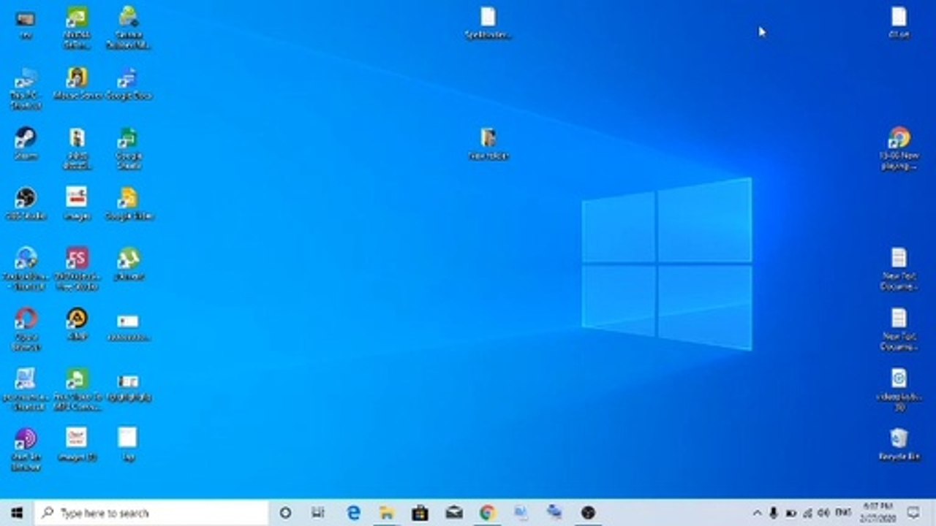Open OBS Studio from the taskbar
Screen dimensions: 936x526
tap(588, 513)
